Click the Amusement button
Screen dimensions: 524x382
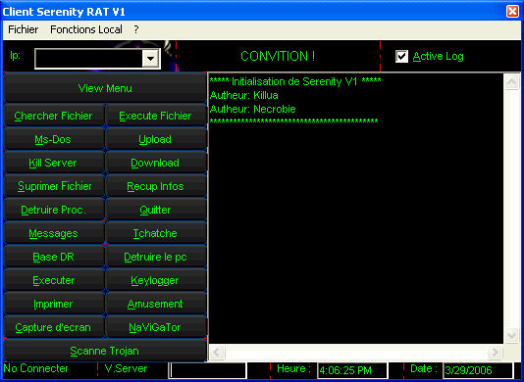click(156, 304)
